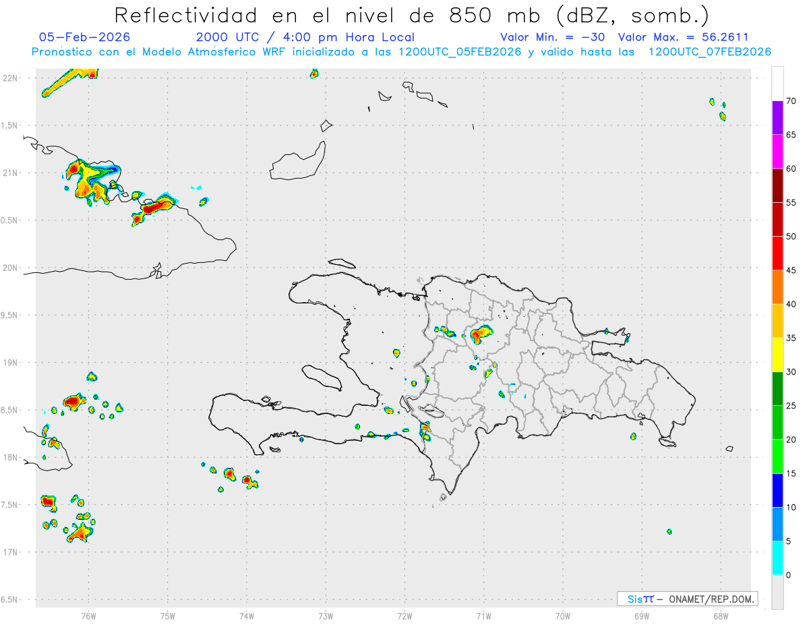Select the date label '05-Feb-2026'

(84, 37)
